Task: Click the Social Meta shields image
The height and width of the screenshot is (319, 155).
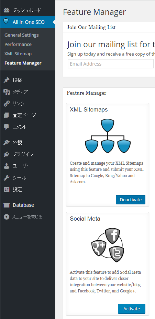Action: (x=108, y=245)
